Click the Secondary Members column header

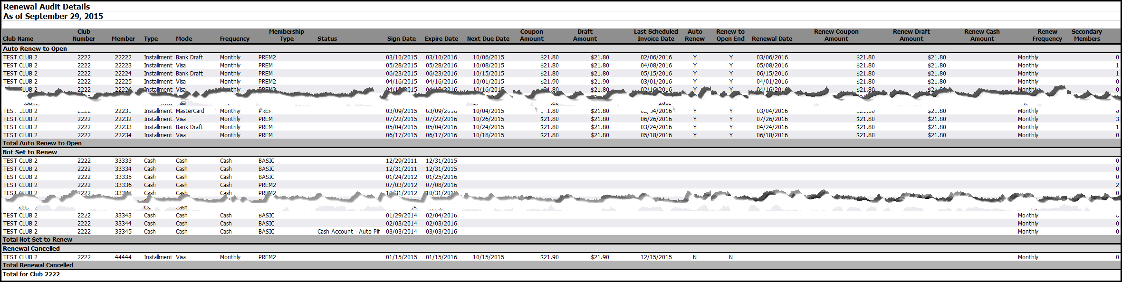[1086, 35]
